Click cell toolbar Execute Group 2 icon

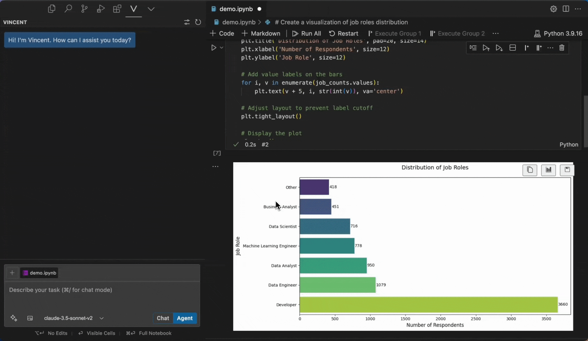[539, 48]
